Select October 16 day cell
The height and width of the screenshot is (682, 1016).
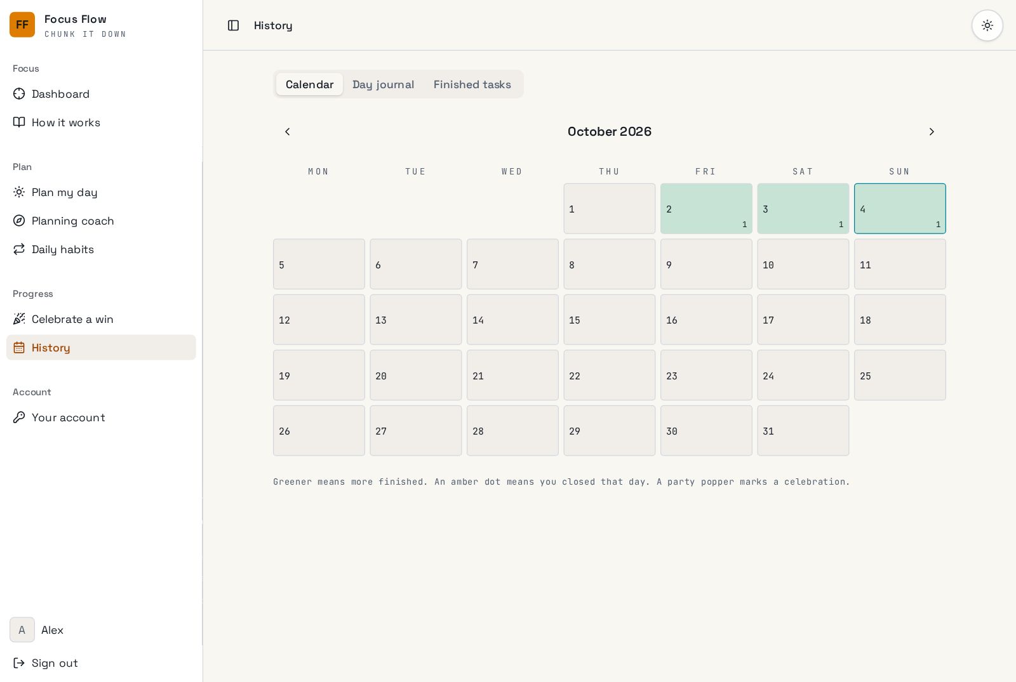pyautogui.click(x=706, y=320)
